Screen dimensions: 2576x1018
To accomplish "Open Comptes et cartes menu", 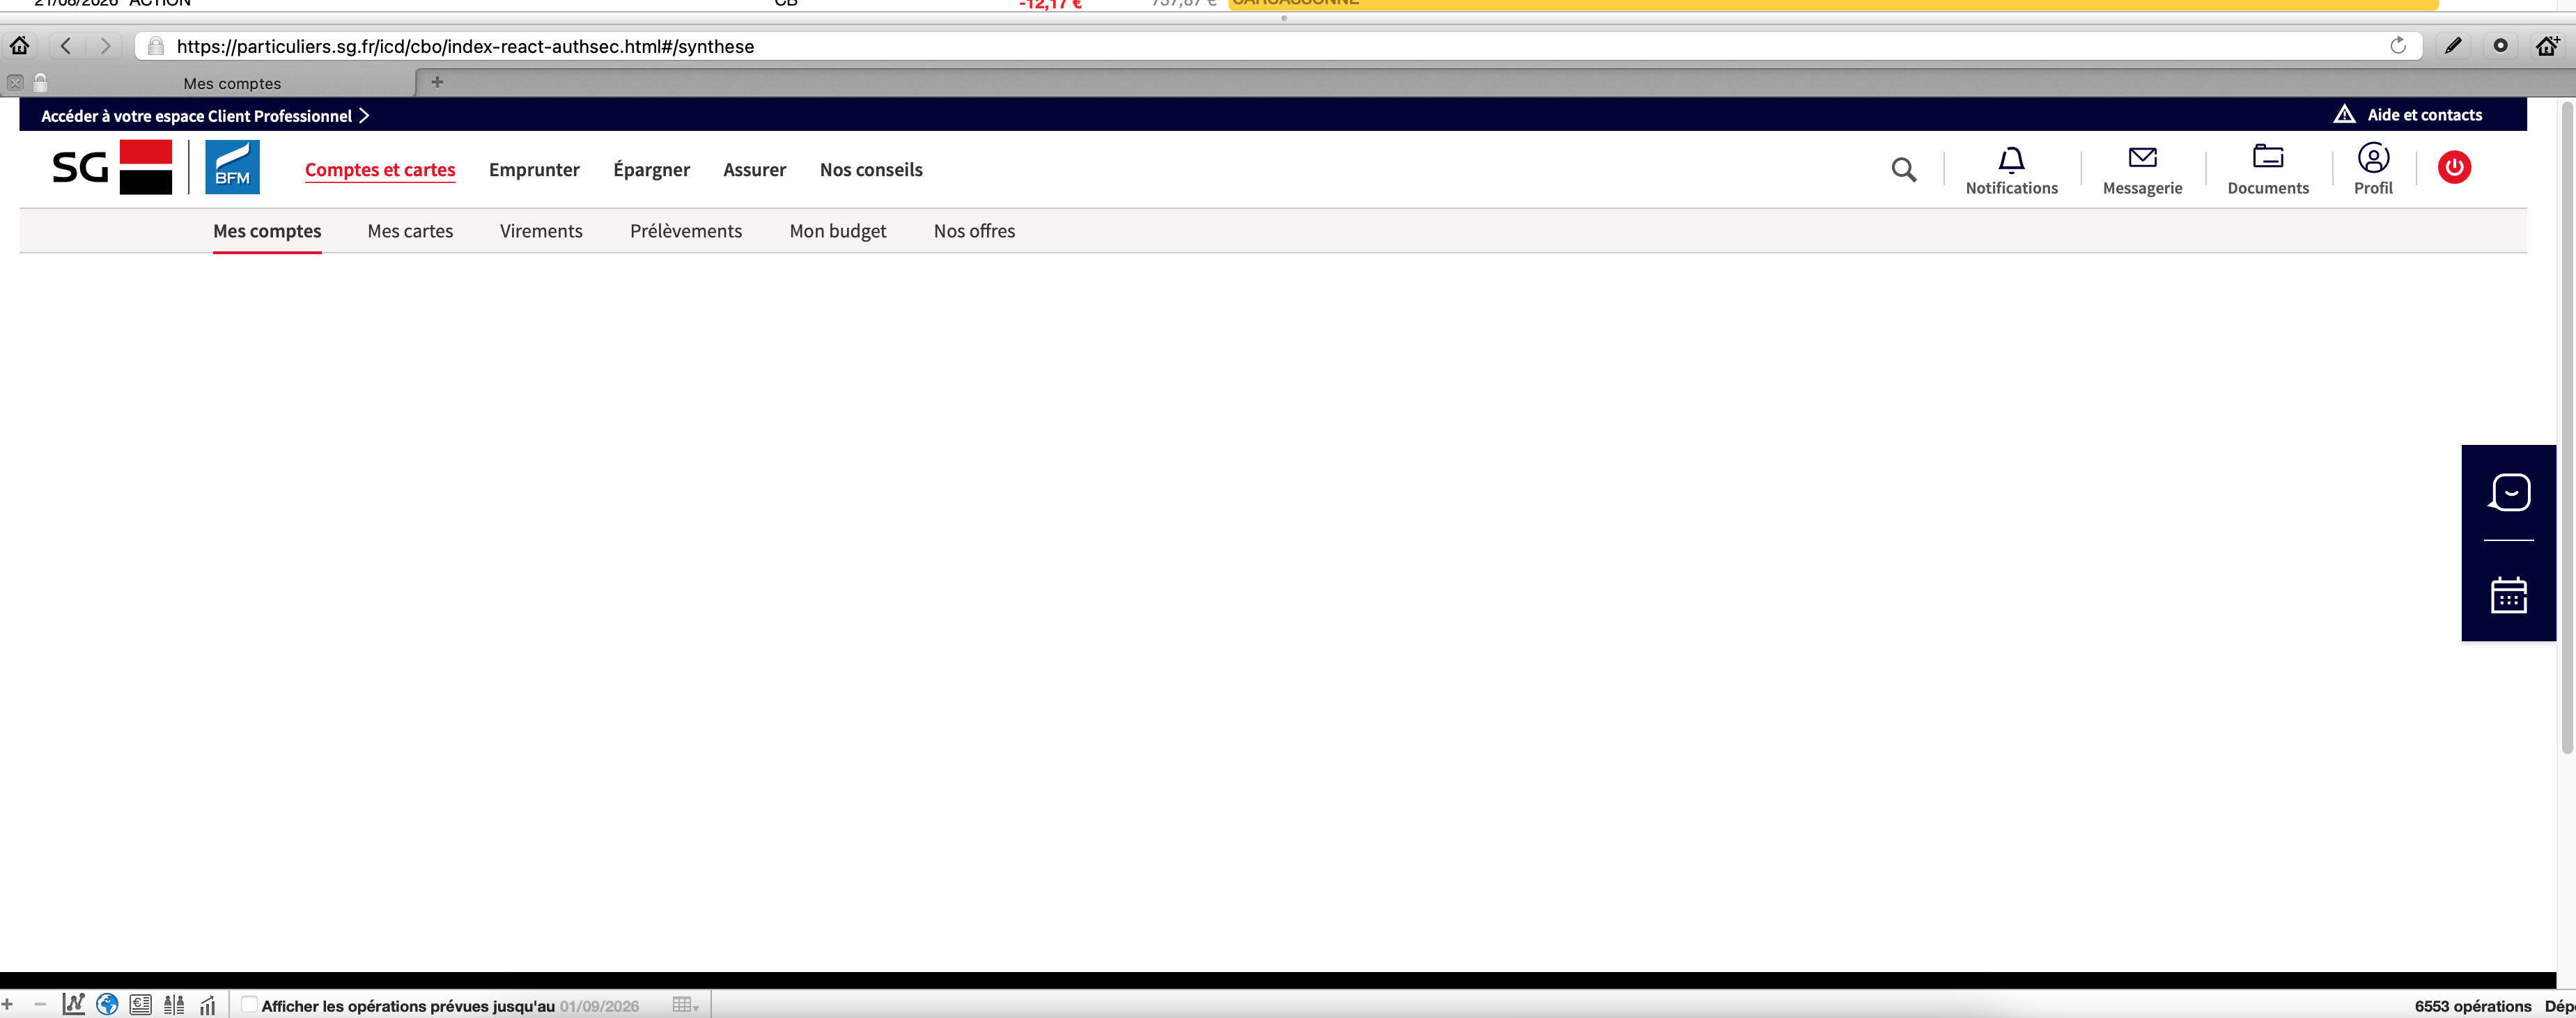I will [x=380, y=170].
